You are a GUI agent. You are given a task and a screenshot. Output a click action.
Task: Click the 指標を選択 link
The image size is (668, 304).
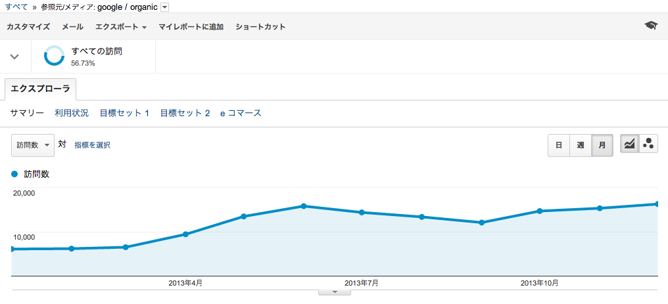tap(93, 145)
